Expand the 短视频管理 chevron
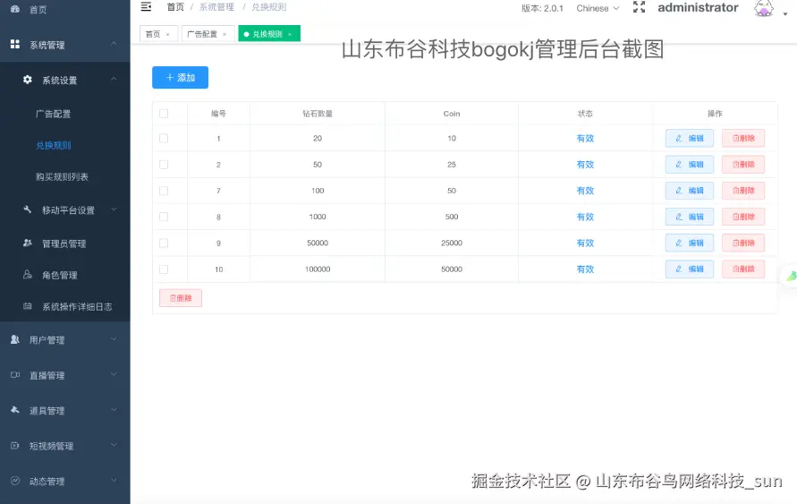 114,446
